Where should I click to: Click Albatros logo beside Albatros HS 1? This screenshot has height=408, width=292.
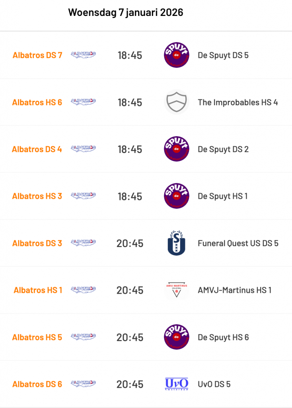83,290
